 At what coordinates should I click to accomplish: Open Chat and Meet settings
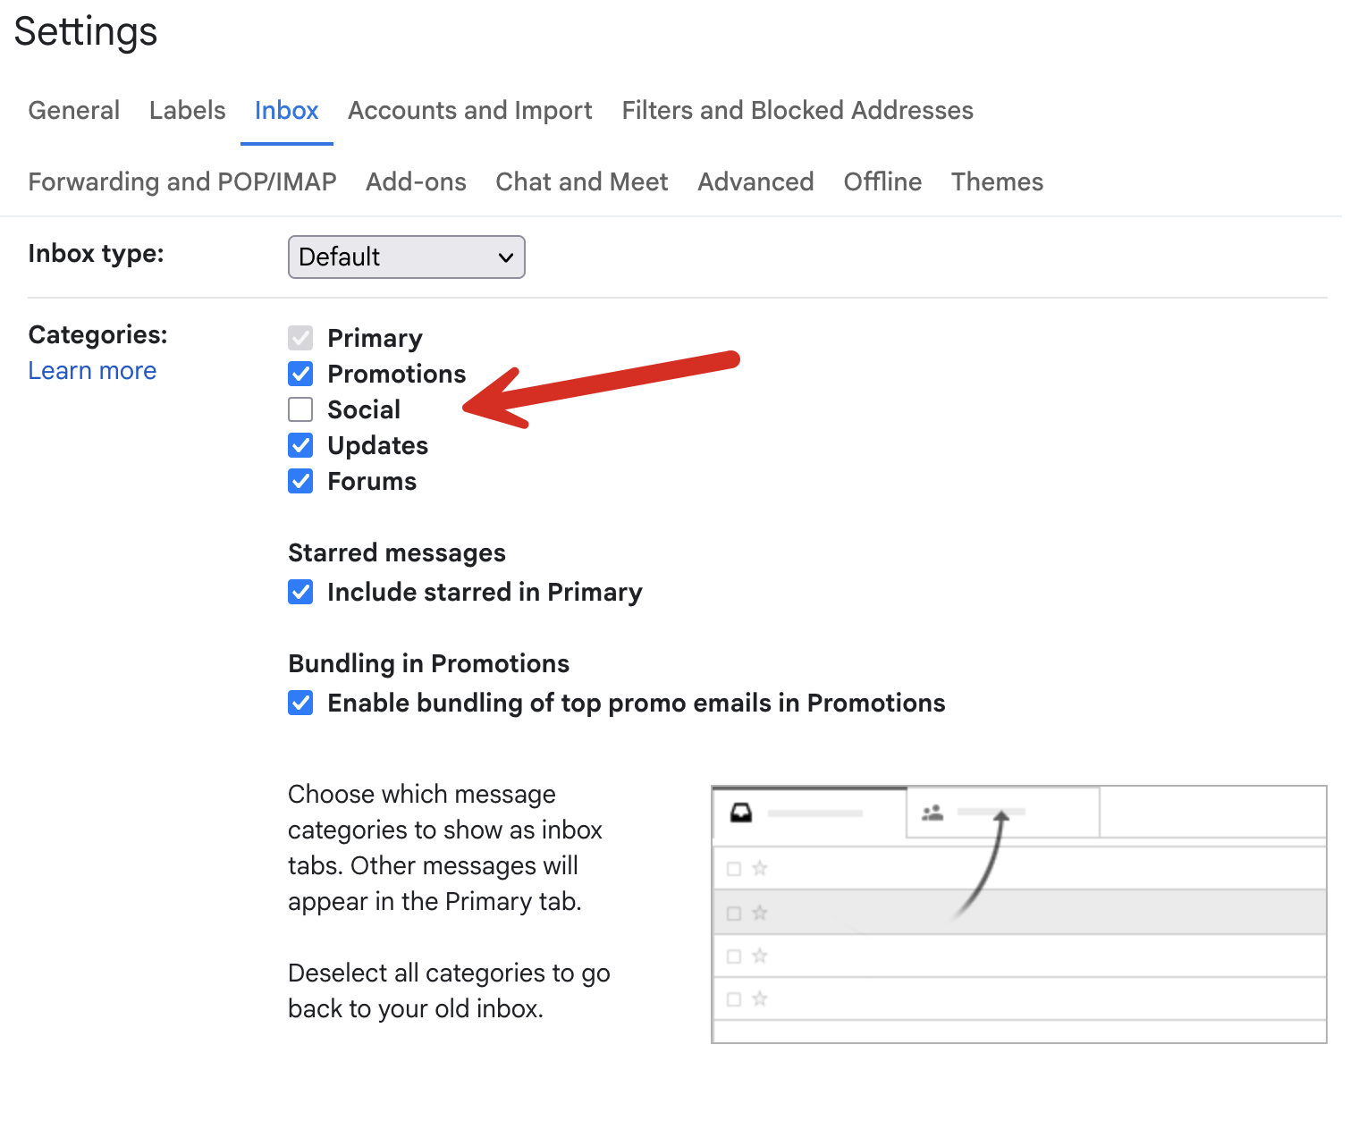pyautogui.click(x=581, y=182)
